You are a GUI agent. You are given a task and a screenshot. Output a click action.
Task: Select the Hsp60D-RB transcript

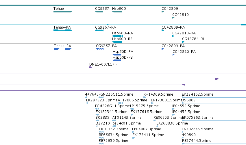point(117,42)
